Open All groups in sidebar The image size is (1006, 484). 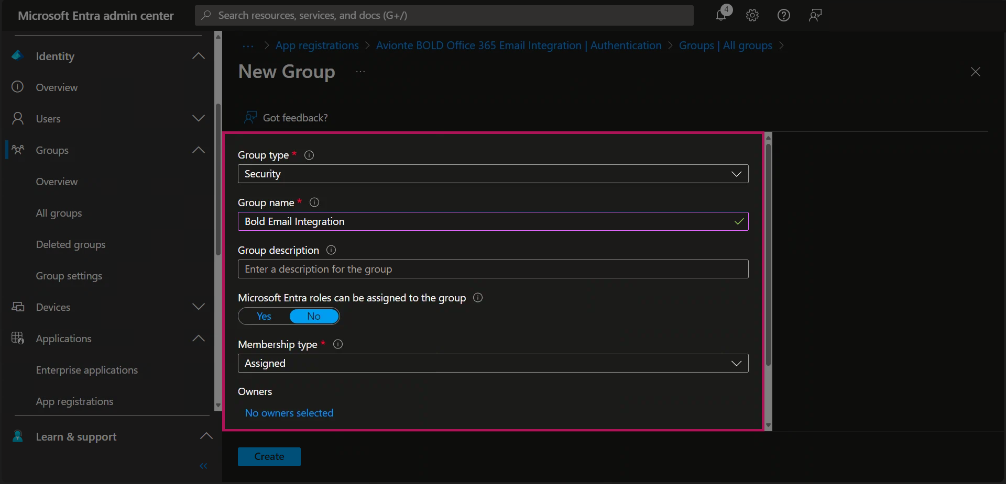point(59,213)
